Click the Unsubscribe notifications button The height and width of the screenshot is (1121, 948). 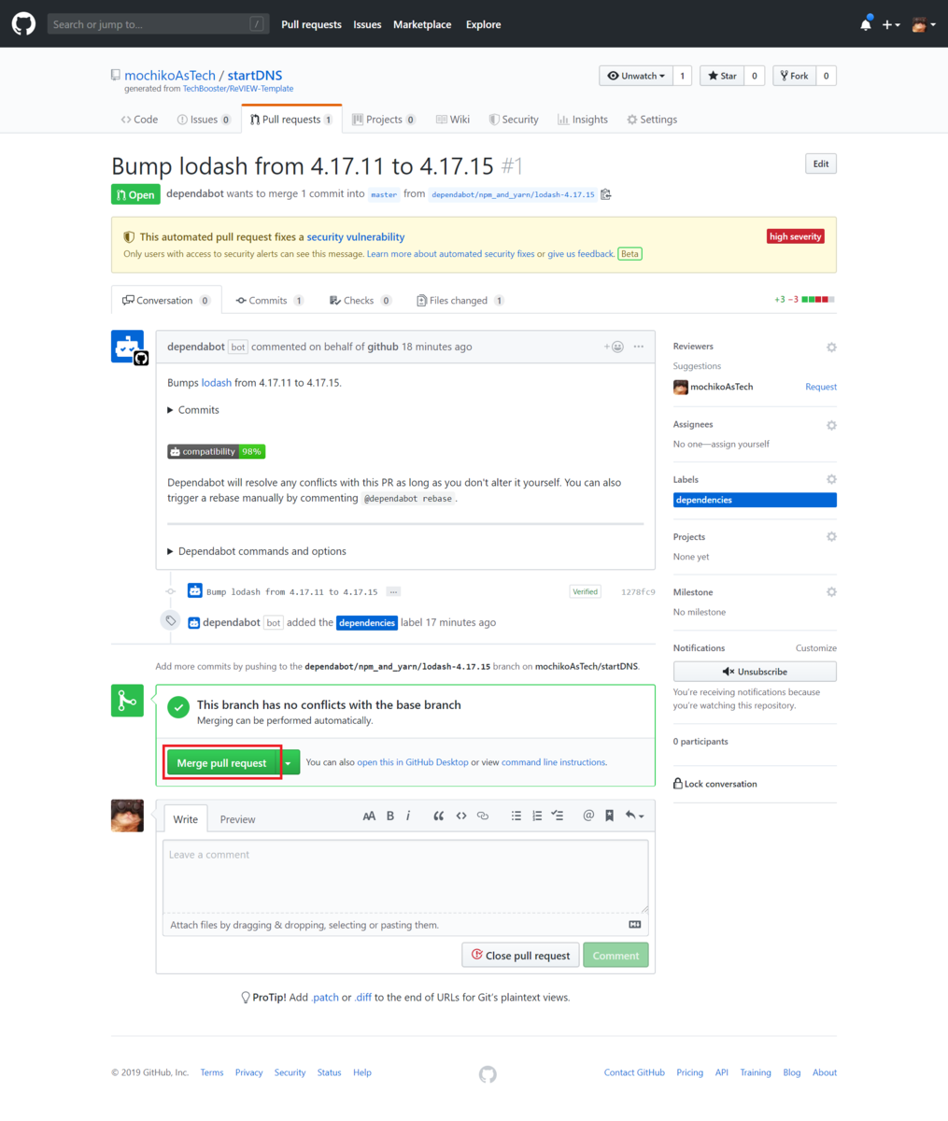[755, 672]
